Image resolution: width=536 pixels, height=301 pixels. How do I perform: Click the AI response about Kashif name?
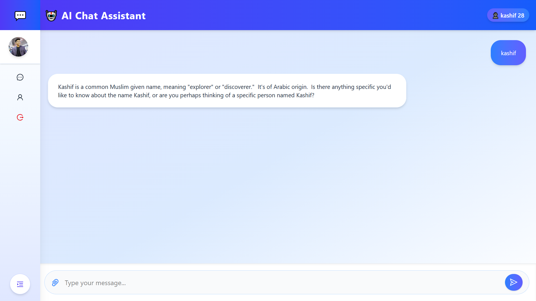tap(227, 91)
